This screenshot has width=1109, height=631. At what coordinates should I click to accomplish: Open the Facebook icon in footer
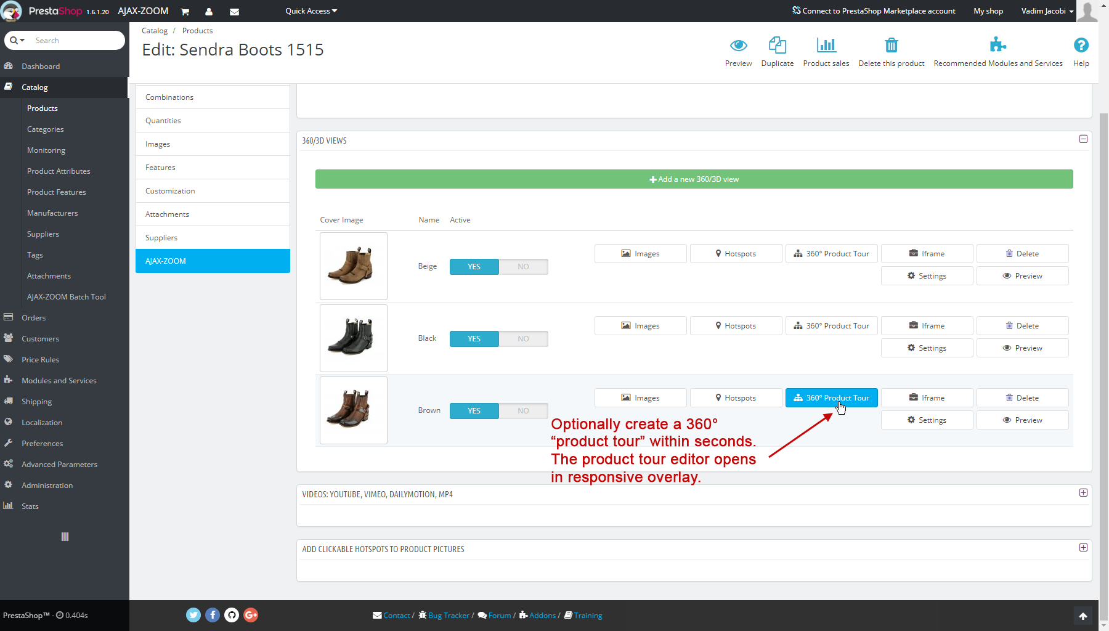tap(213, 615)
